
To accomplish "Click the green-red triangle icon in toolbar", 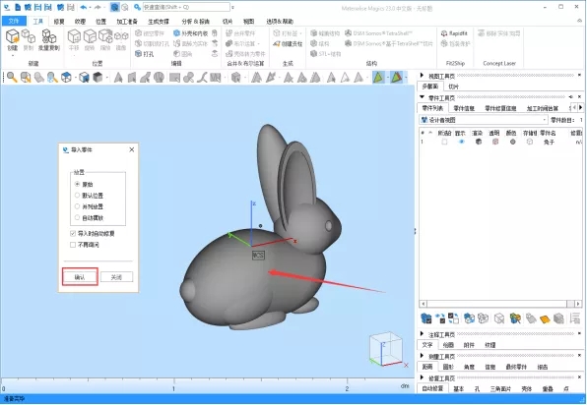I will point(397,77).
